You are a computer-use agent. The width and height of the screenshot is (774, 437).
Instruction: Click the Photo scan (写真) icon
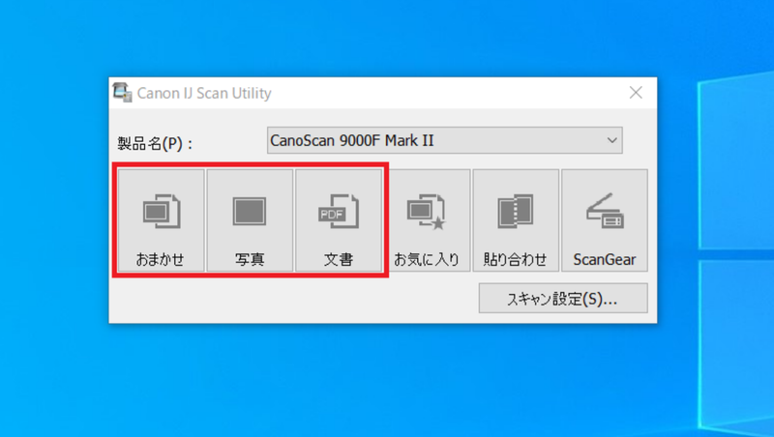pos(250,211)
